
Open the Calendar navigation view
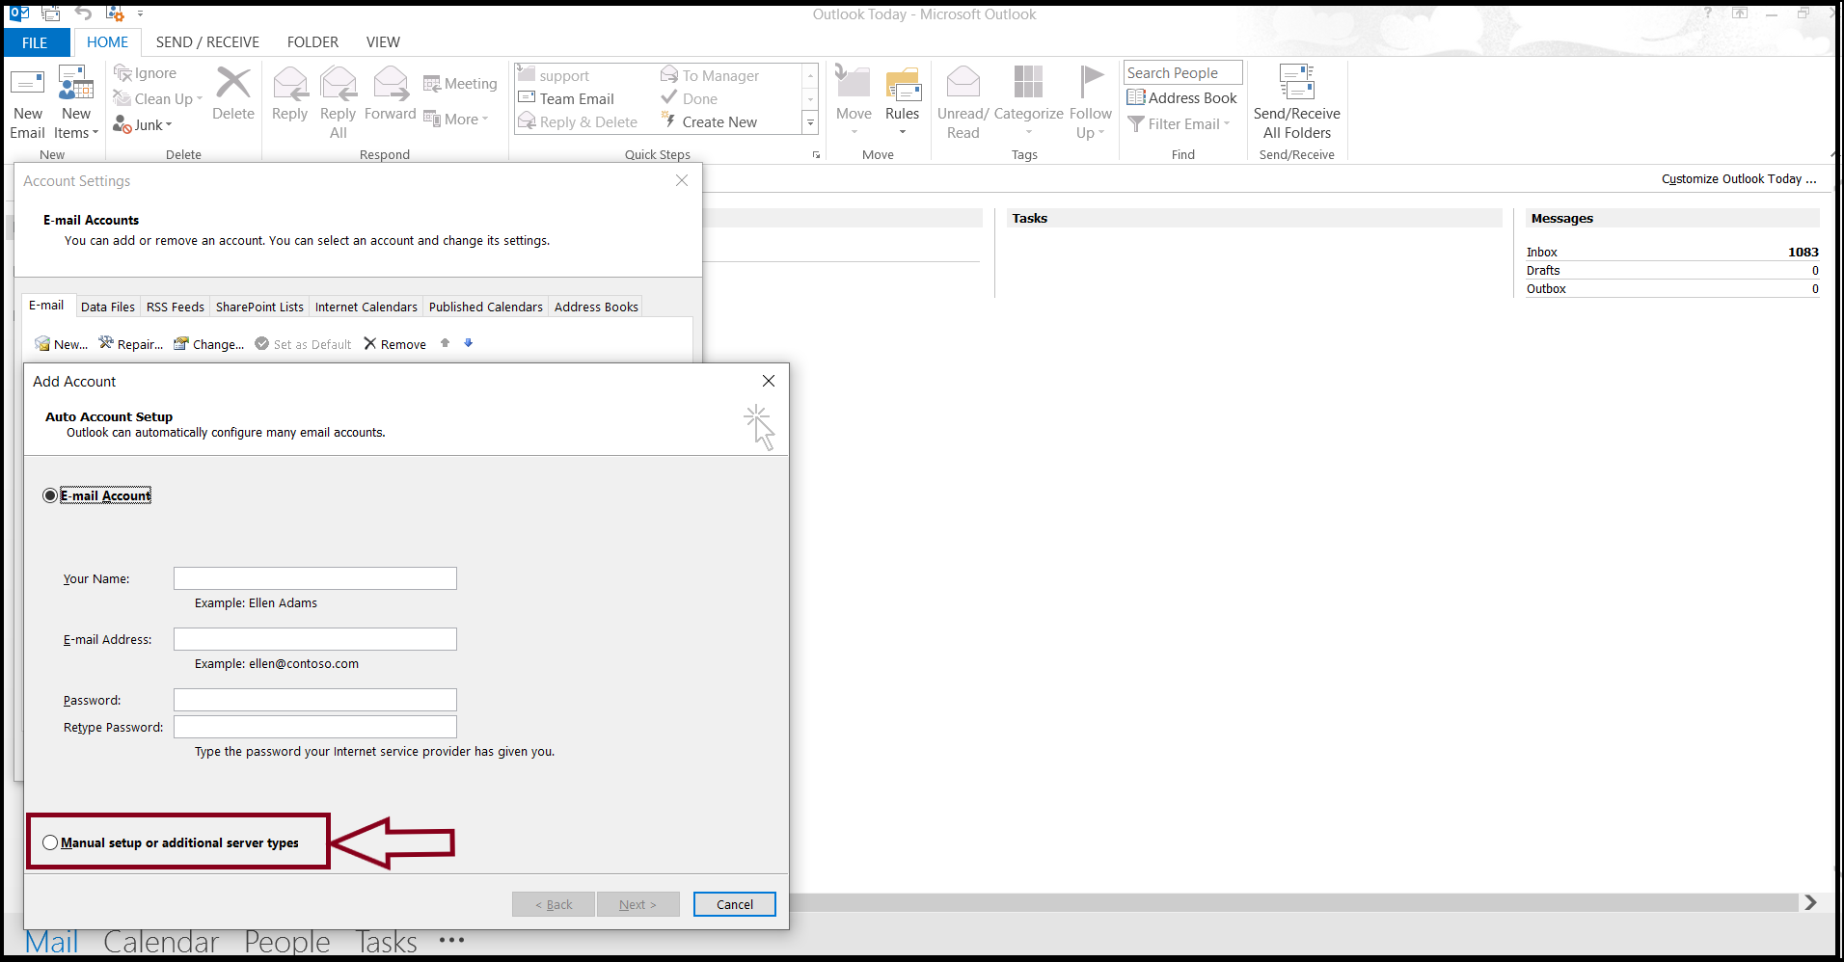[x=161, y=942]
